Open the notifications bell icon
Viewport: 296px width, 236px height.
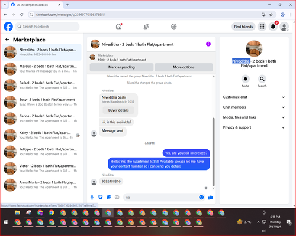[273, 27]
